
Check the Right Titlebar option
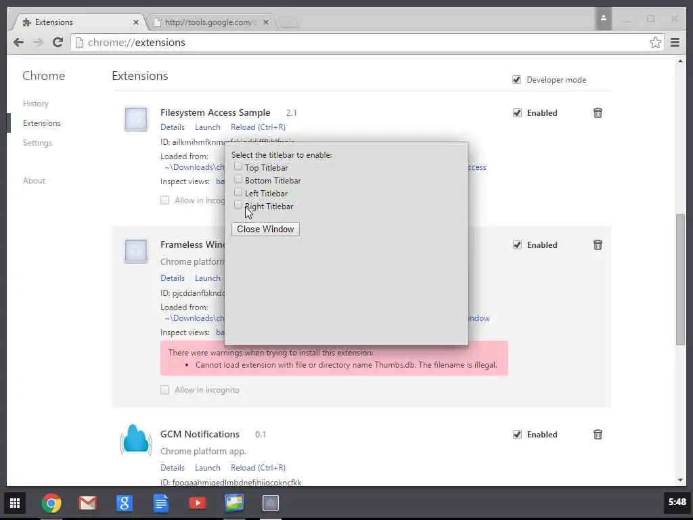click(x=238, y=205)
